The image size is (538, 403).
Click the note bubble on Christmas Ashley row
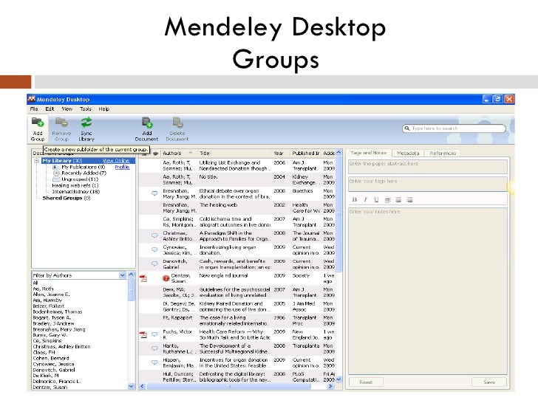pyautogui.click(x=154, y=235)
